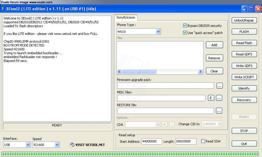Click the Files list right scroll arrow

click(200, 72)
